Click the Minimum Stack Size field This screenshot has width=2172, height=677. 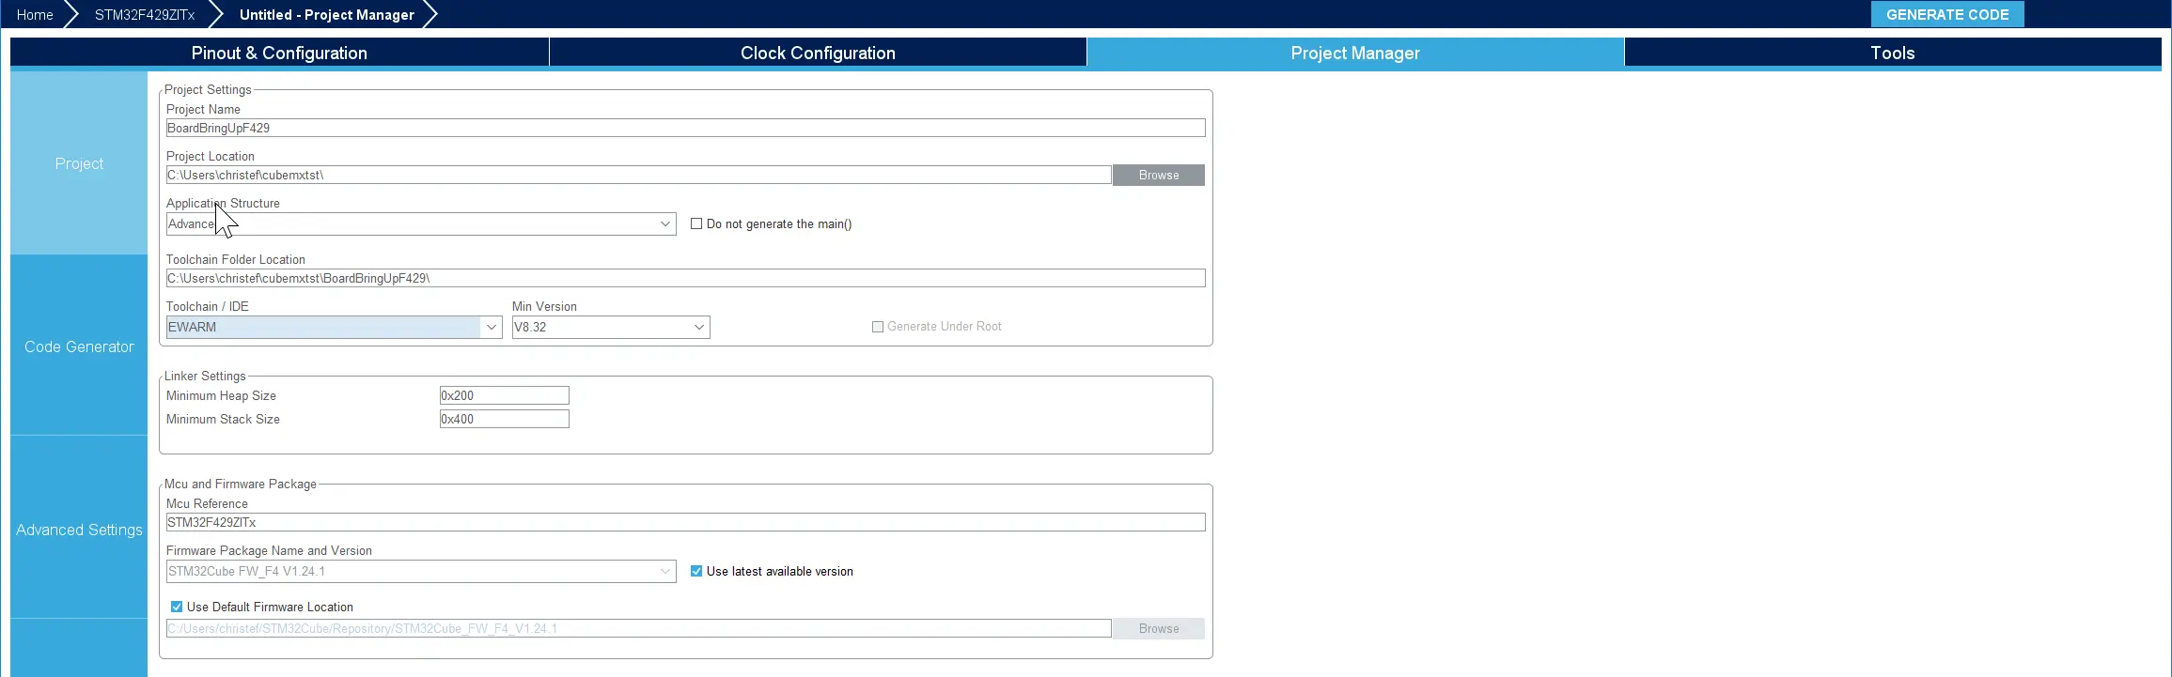coord(504,420)
